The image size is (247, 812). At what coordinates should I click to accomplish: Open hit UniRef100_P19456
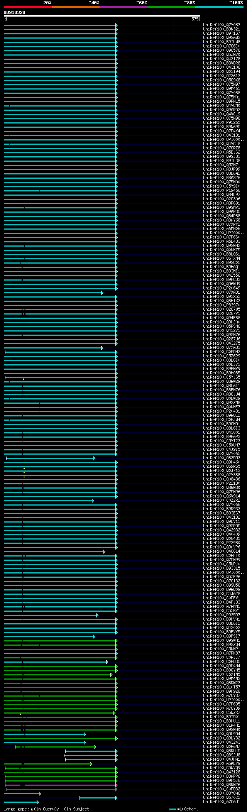pyautogui.click(x=222, y=191)
